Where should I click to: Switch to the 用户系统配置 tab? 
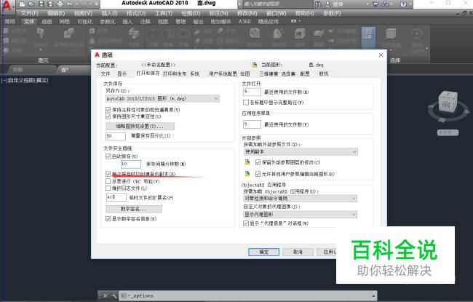click(223, 74)
